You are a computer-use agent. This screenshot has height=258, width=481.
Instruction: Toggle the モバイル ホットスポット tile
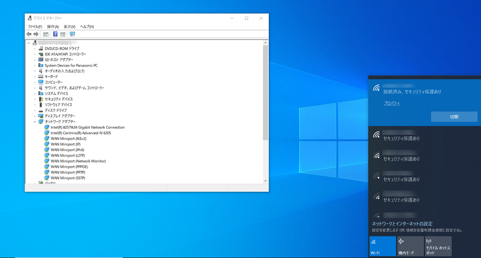(x=438, y=246)
